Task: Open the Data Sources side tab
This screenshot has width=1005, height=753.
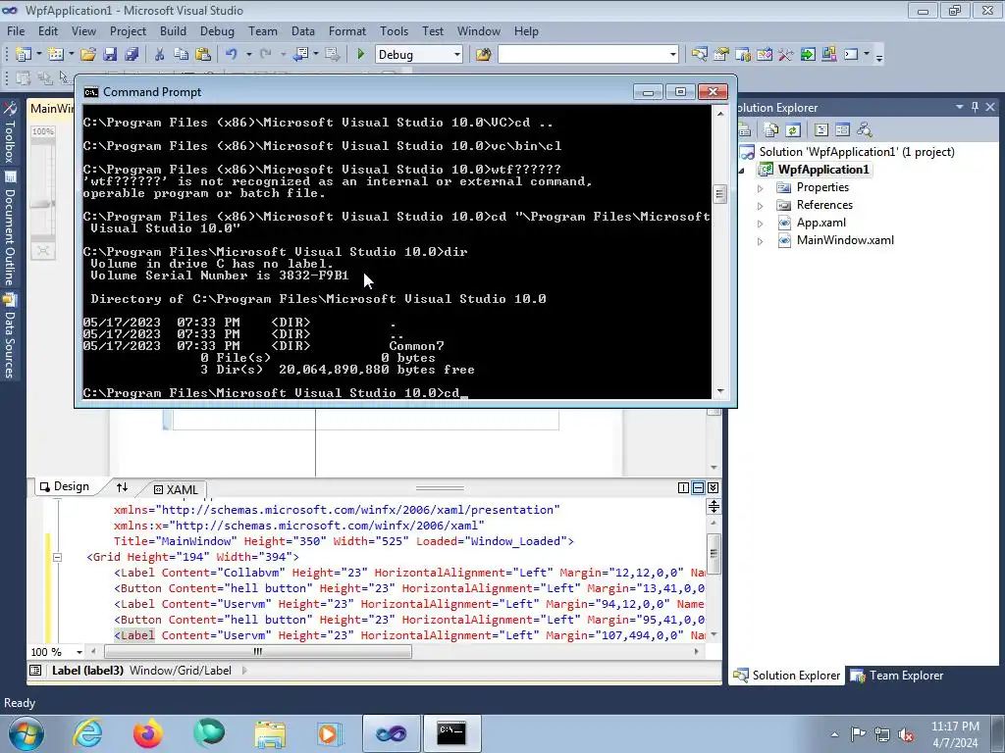Action: click(x=10, y=335)
